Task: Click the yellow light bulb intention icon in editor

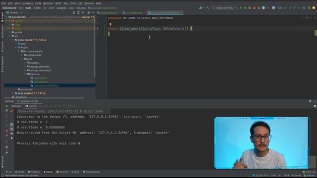Action: tap(110, 24)
